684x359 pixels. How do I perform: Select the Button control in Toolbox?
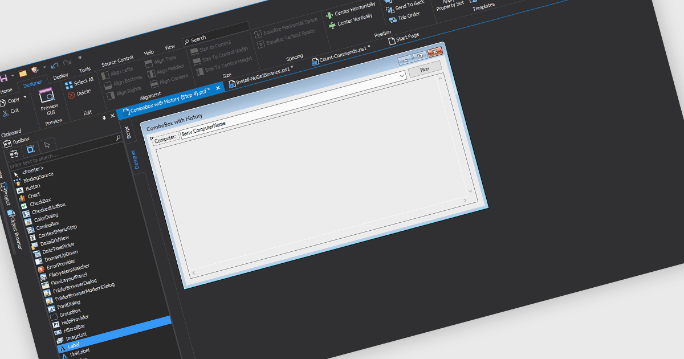[32, 187]
